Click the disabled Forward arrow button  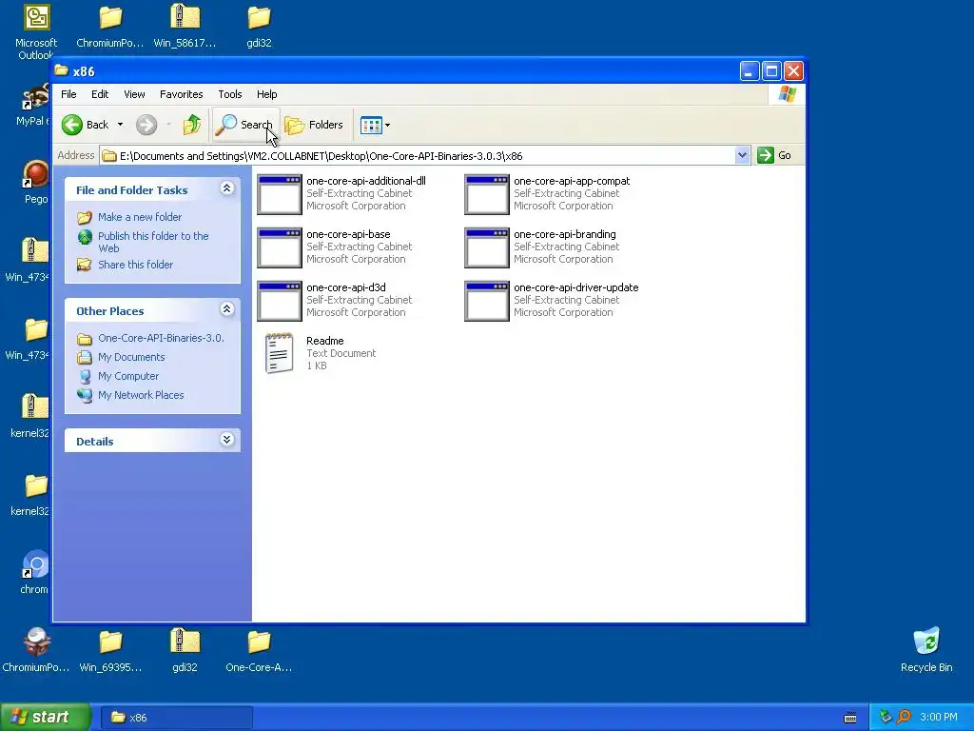(146, 125)
